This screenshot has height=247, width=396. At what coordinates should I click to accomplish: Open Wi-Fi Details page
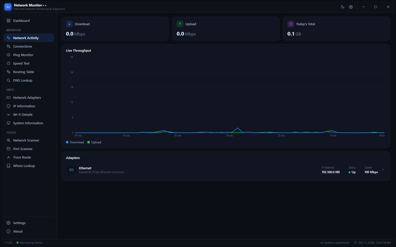pyautogui.click(x=29, y=114)
